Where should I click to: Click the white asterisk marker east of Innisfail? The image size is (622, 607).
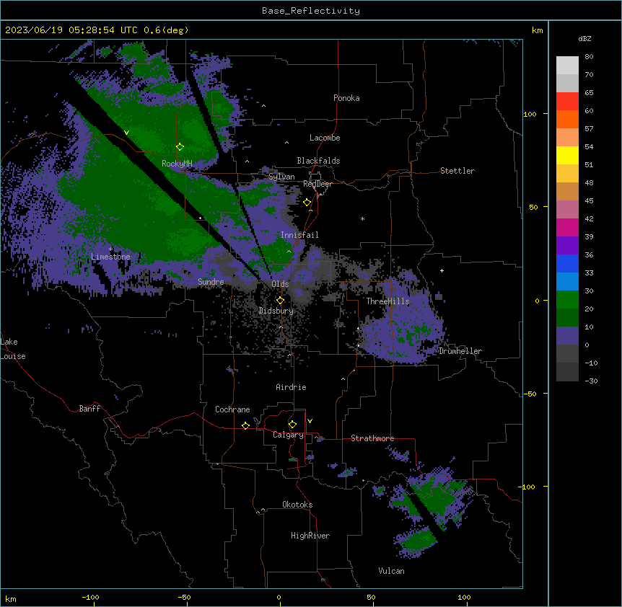[x=362, y=219]
